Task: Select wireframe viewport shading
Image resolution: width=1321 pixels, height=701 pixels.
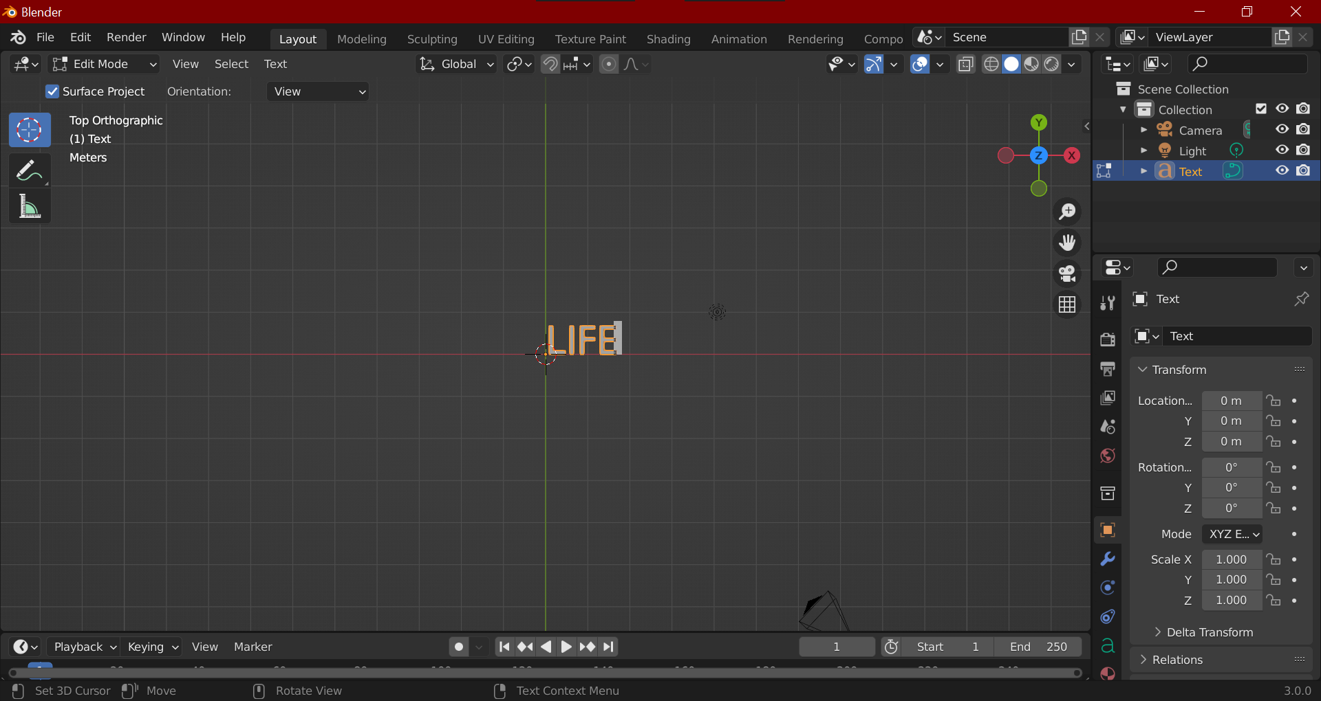Action: coord(991,64)
